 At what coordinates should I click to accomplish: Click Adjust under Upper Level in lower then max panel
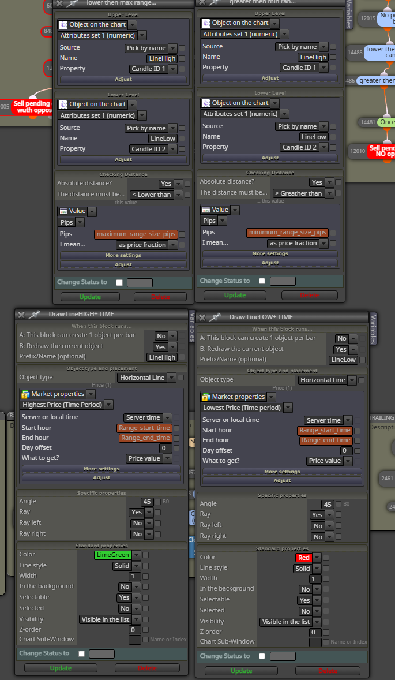click(x=123, y=79)
